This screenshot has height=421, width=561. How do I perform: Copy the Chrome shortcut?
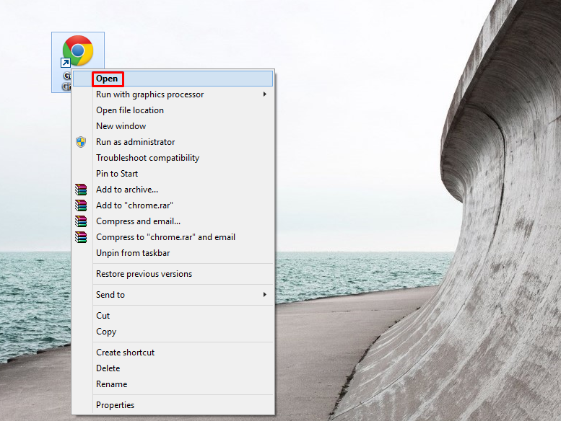[x=106, y=332]
